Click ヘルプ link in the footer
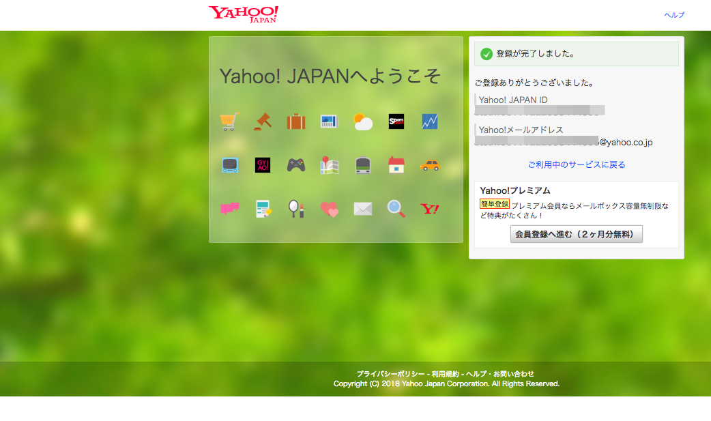Image resolution: width=711 pixels, height=421 pixels. (x=476, y=374)
